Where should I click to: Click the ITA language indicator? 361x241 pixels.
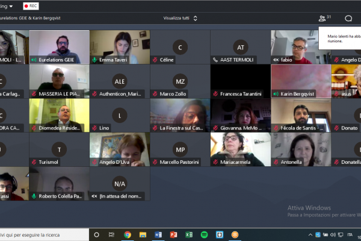pyautogui.click(x=350, y=235)
